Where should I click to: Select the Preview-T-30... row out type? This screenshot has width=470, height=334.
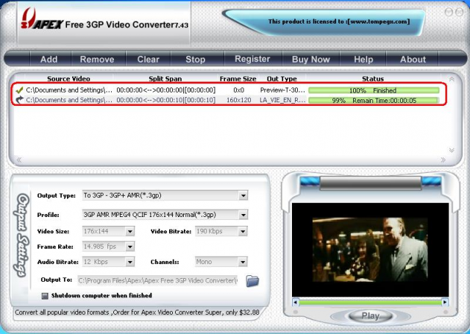pyautogui.click(x=282, y=90)
